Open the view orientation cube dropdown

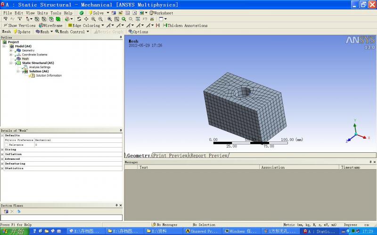[69, 19]
